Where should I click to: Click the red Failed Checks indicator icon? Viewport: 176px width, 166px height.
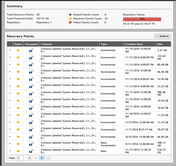70,22
